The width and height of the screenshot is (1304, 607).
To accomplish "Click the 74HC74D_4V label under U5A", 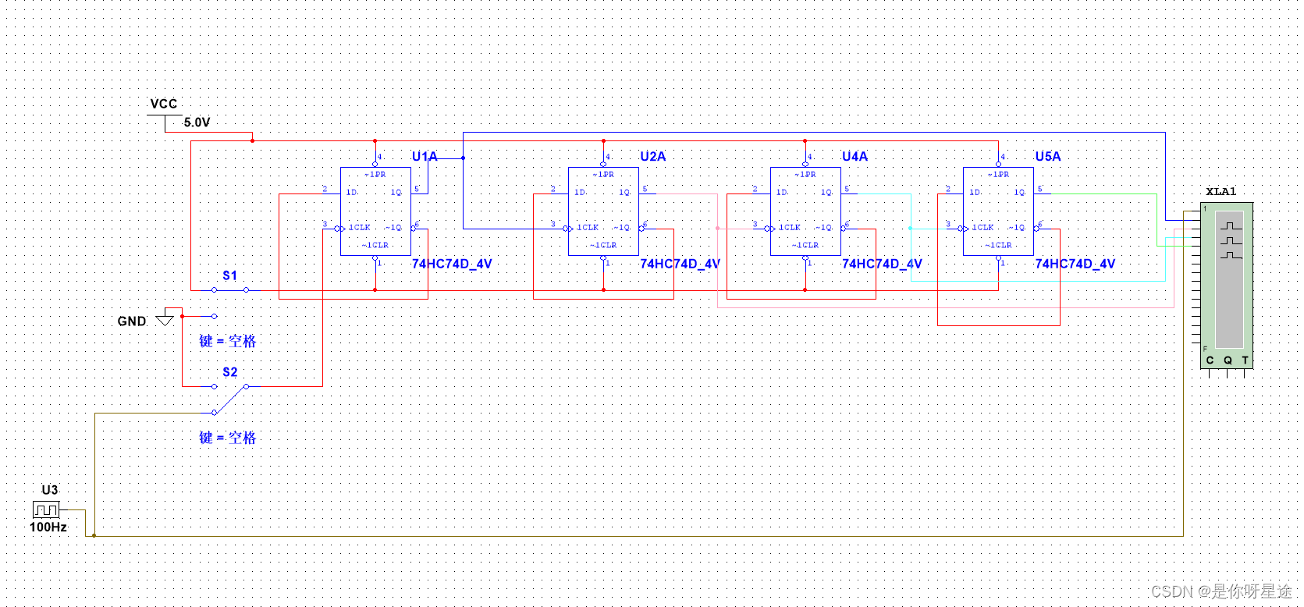I will click(1075, 264).
